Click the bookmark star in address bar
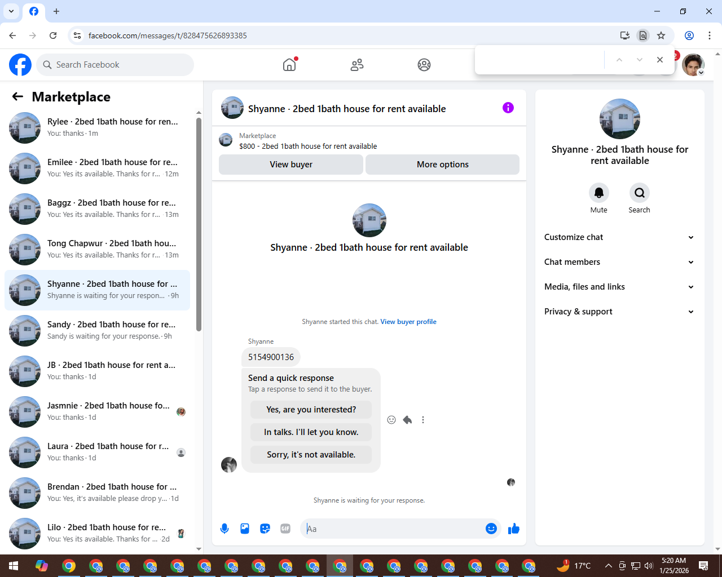Image resolution: width=722 pixels, height=577 pixels. point(661,35)
